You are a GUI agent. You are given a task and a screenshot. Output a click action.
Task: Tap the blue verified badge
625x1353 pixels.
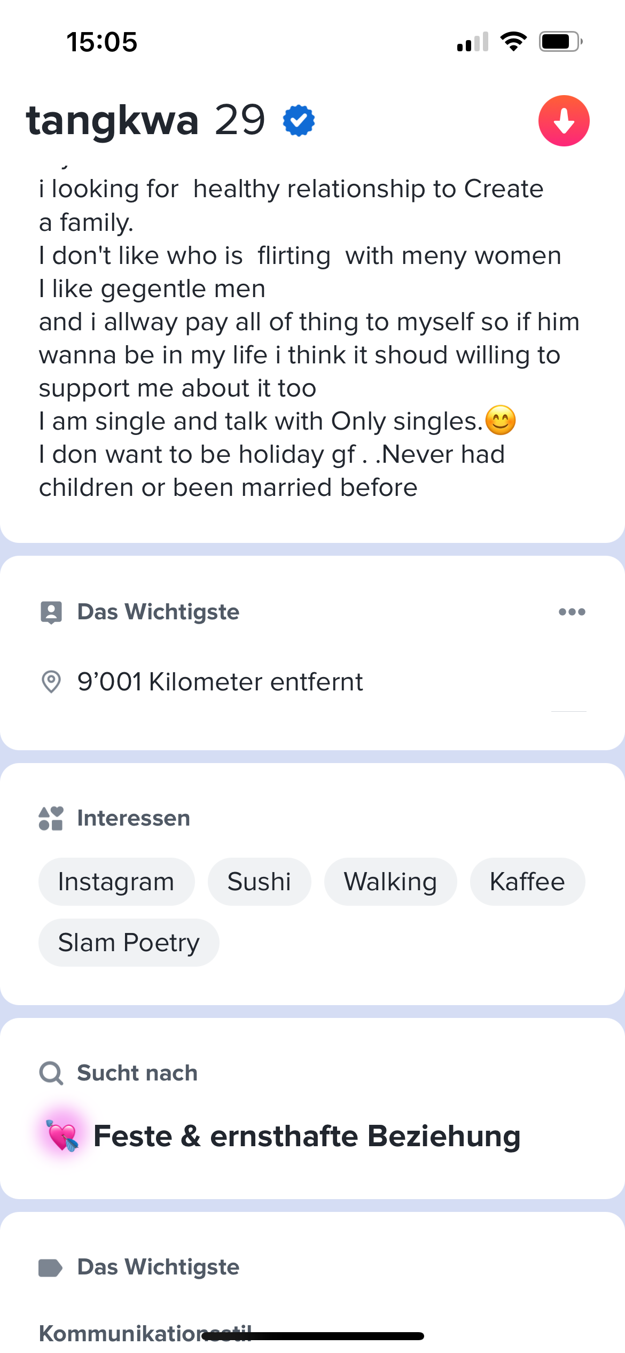click(299, 121)
